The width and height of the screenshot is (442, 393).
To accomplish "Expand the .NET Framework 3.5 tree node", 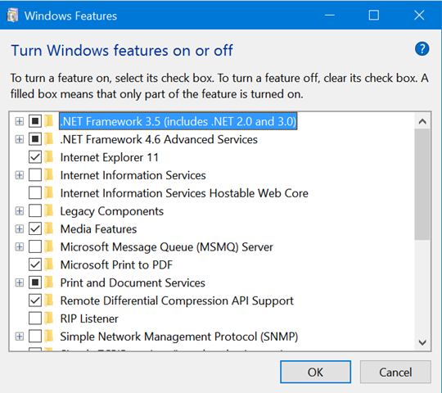I will coord(19,121).
